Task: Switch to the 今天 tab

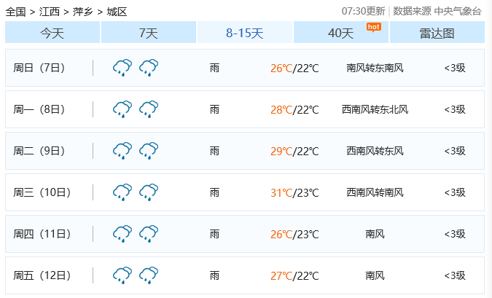Action: (52, 32)
